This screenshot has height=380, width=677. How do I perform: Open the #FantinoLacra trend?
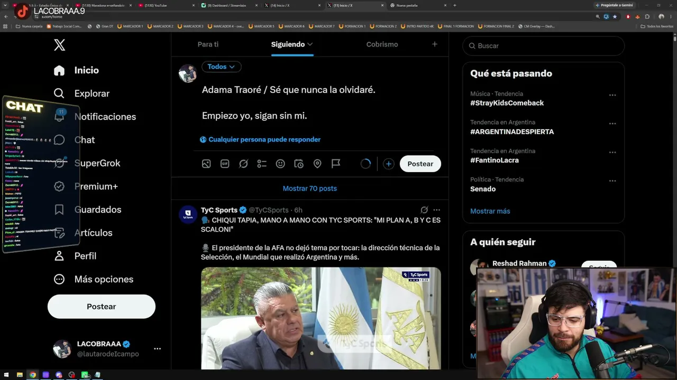(495, 160)
